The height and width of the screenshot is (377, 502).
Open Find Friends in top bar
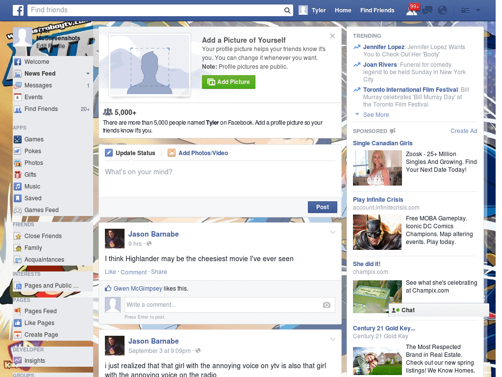coord(377,10)
